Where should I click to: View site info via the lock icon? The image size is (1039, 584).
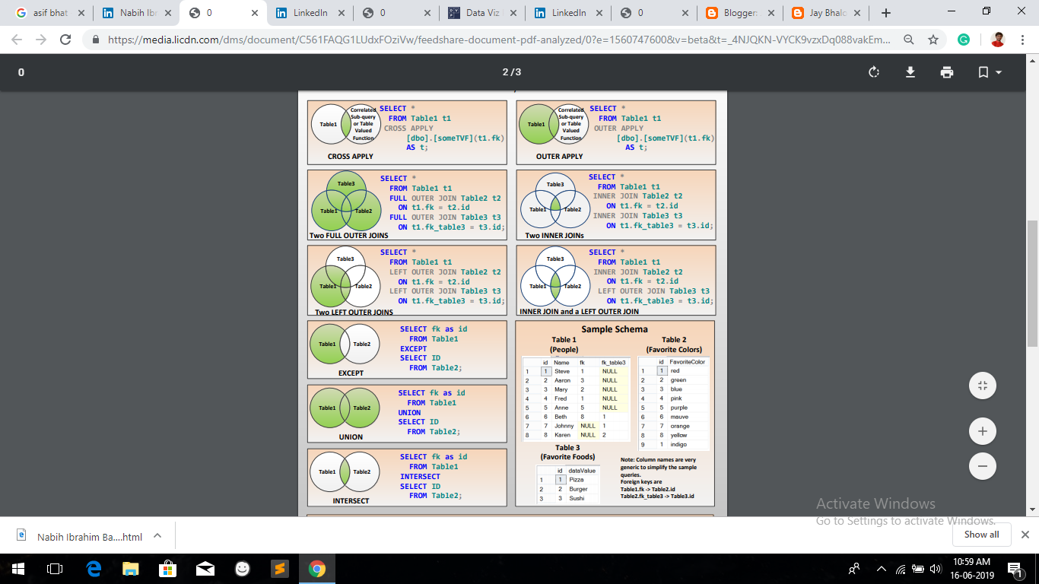coord(96,40)
